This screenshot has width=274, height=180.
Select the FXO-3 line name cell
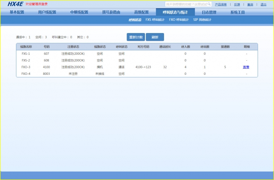[26, 67]
